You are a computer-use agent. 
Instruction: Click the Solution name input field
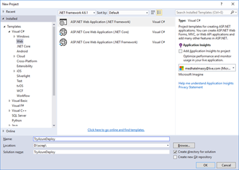click(x=101, y=152)
